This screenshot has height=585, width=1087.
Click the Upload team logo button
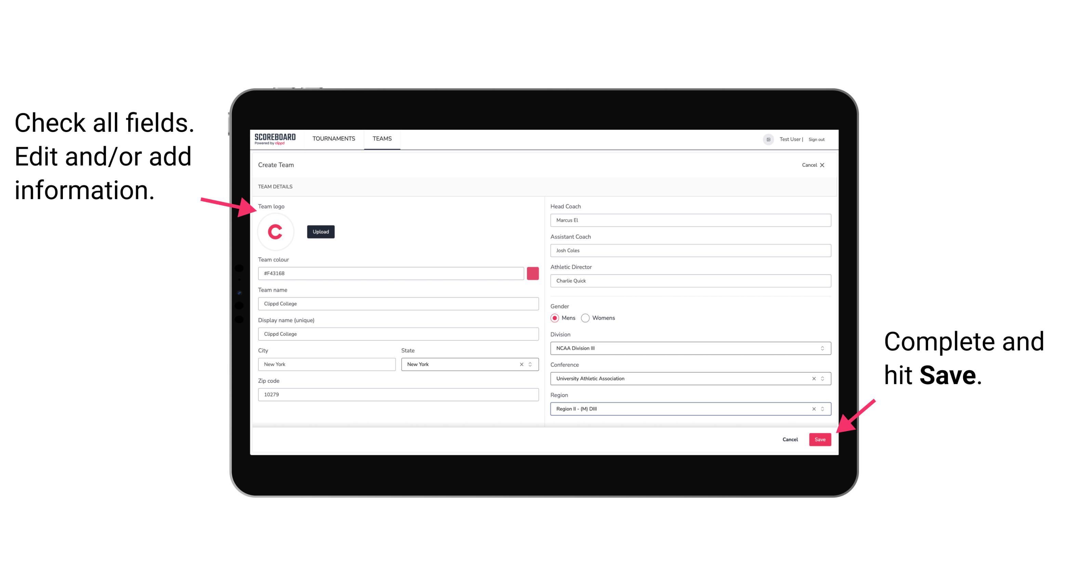pos(320,231)
